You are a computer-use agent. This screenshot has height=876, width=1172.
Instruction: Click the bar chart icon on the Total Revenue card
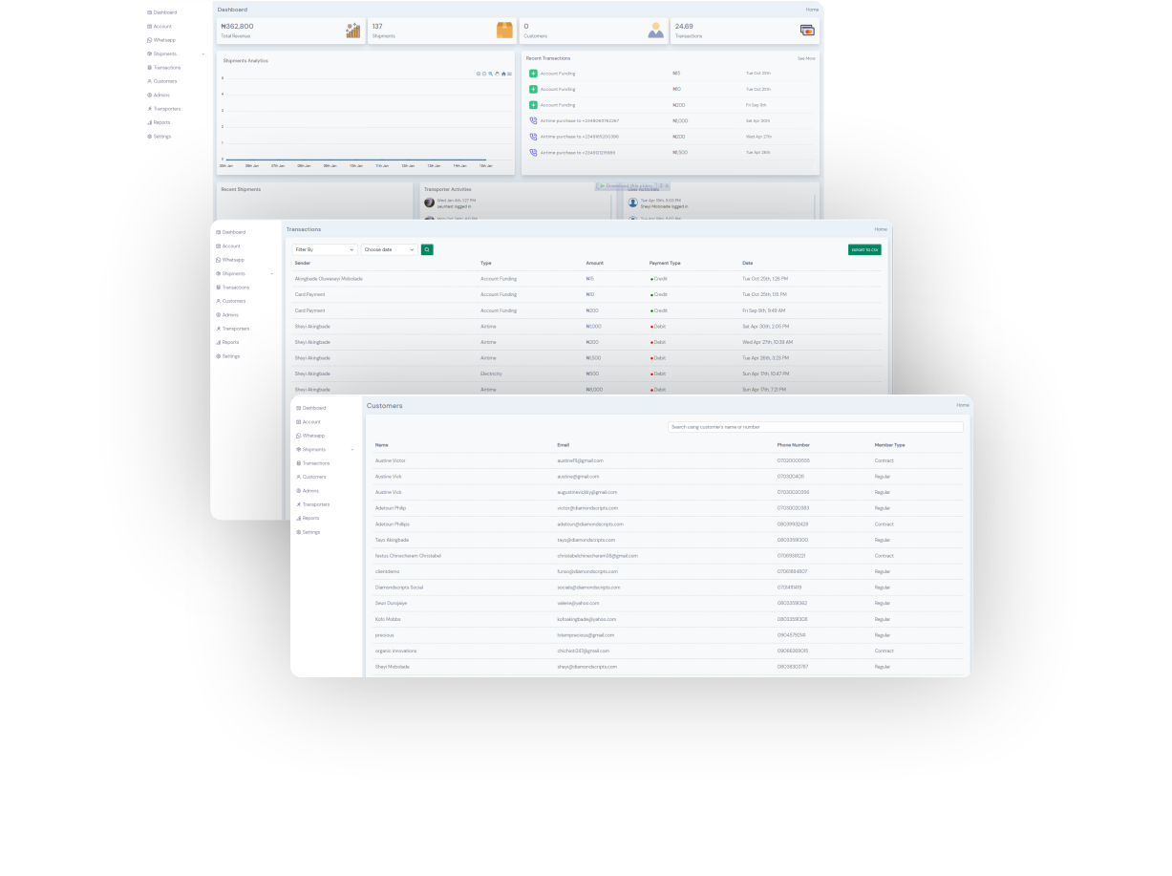[x=352, y=30]
